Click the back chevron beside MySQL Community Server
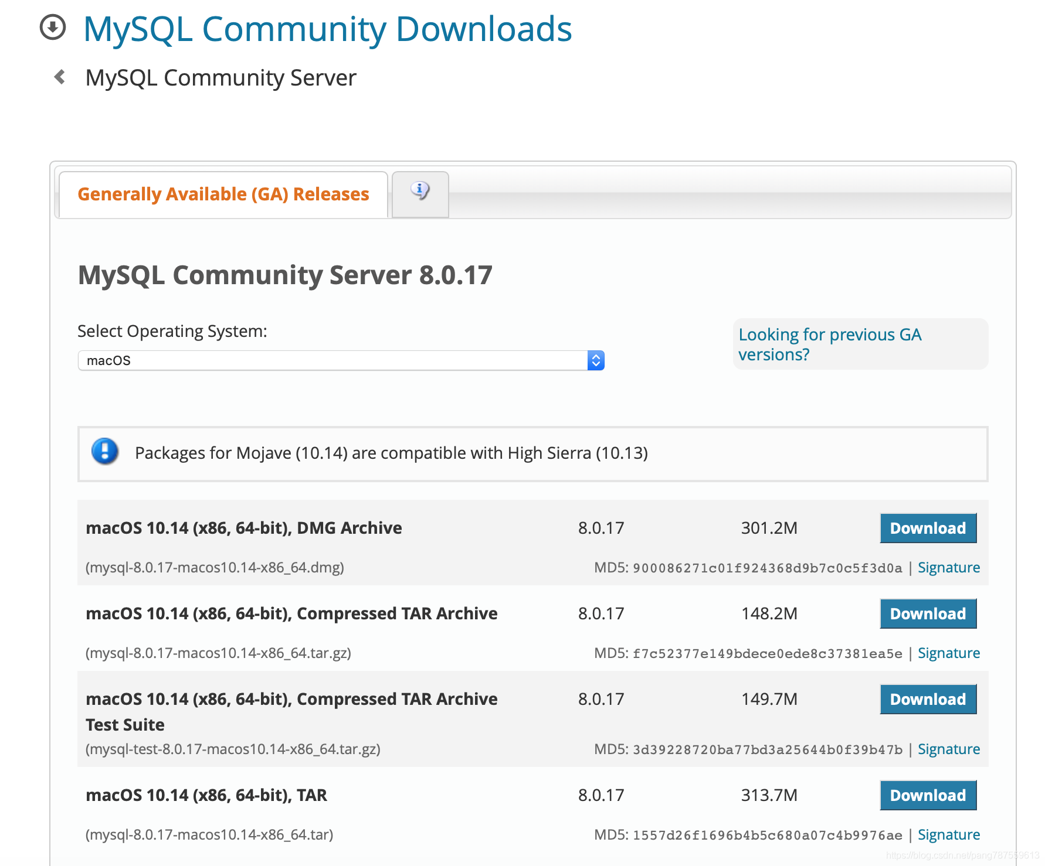The width and height of the screenshot is (1045, 866). 60,77
